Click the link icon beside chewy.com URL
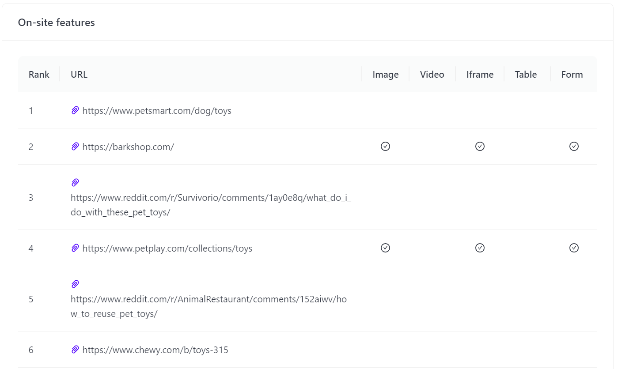The height and width of the screenshot is (369, 618). click(x=75, y=350)
